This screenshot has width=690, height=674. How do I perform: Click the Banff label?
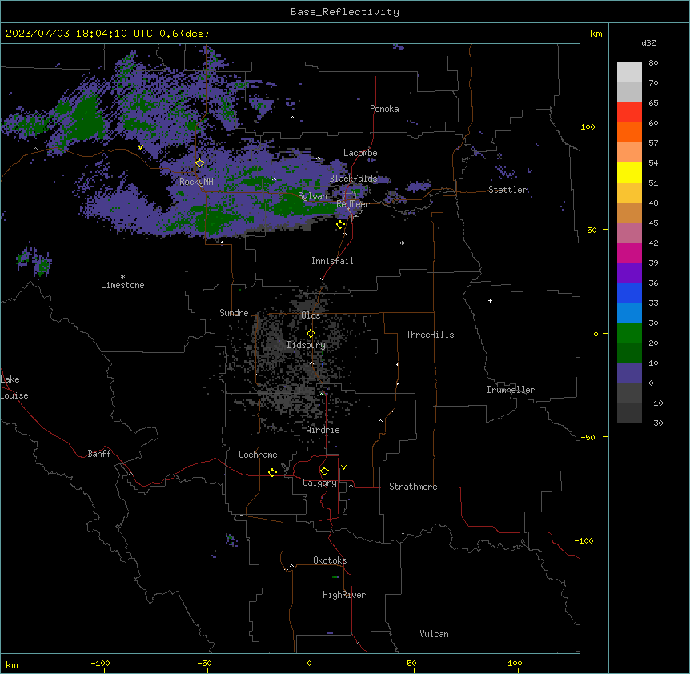[99, 454]
